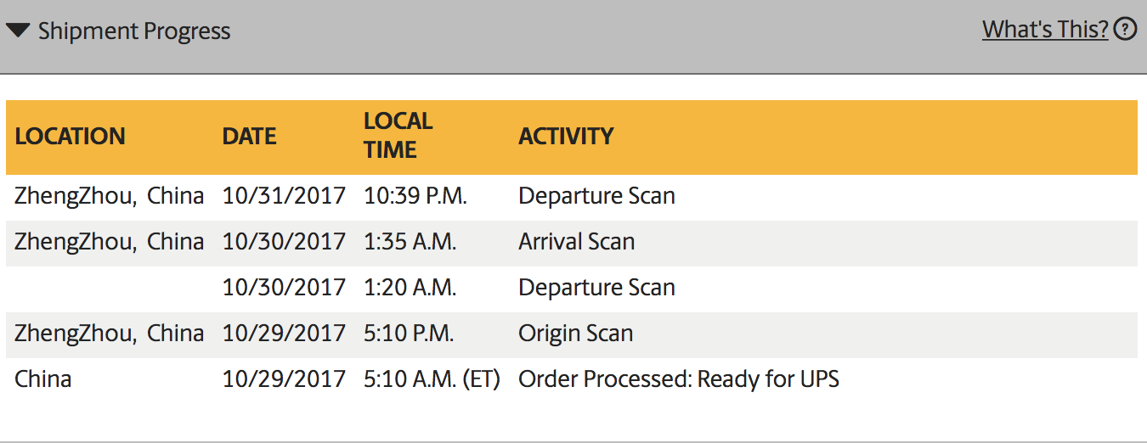Viewport: 1147px width, 443px height.
Task: Click the question mark help icon
Action: [x=1125, y=30]
